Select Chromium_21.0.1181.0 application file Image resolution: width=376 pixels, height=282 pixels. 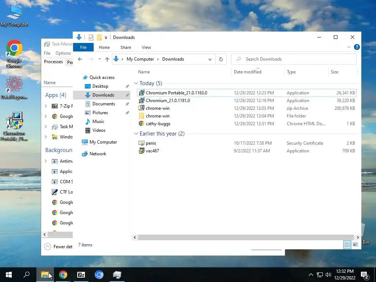(x=246, y=101)
